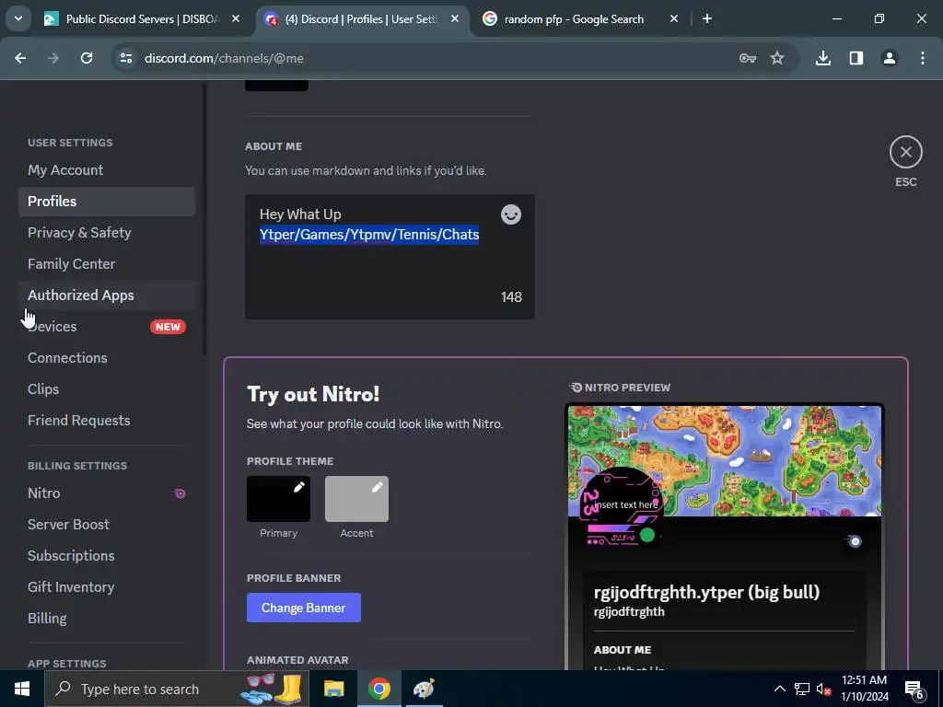Open Billing settings
The image size is (943, 707).
tap(107, 618)
